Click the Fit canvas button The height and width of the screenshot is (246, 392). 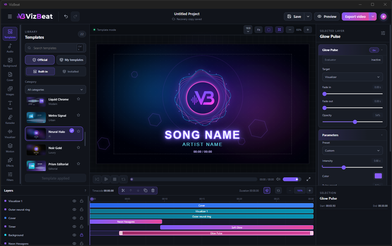[x=259, y=30]
